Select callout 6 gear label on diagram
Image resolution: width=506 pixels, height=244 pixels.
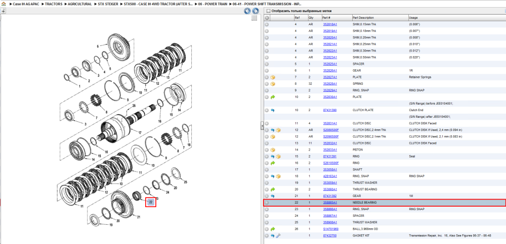[x=98, y=46]
